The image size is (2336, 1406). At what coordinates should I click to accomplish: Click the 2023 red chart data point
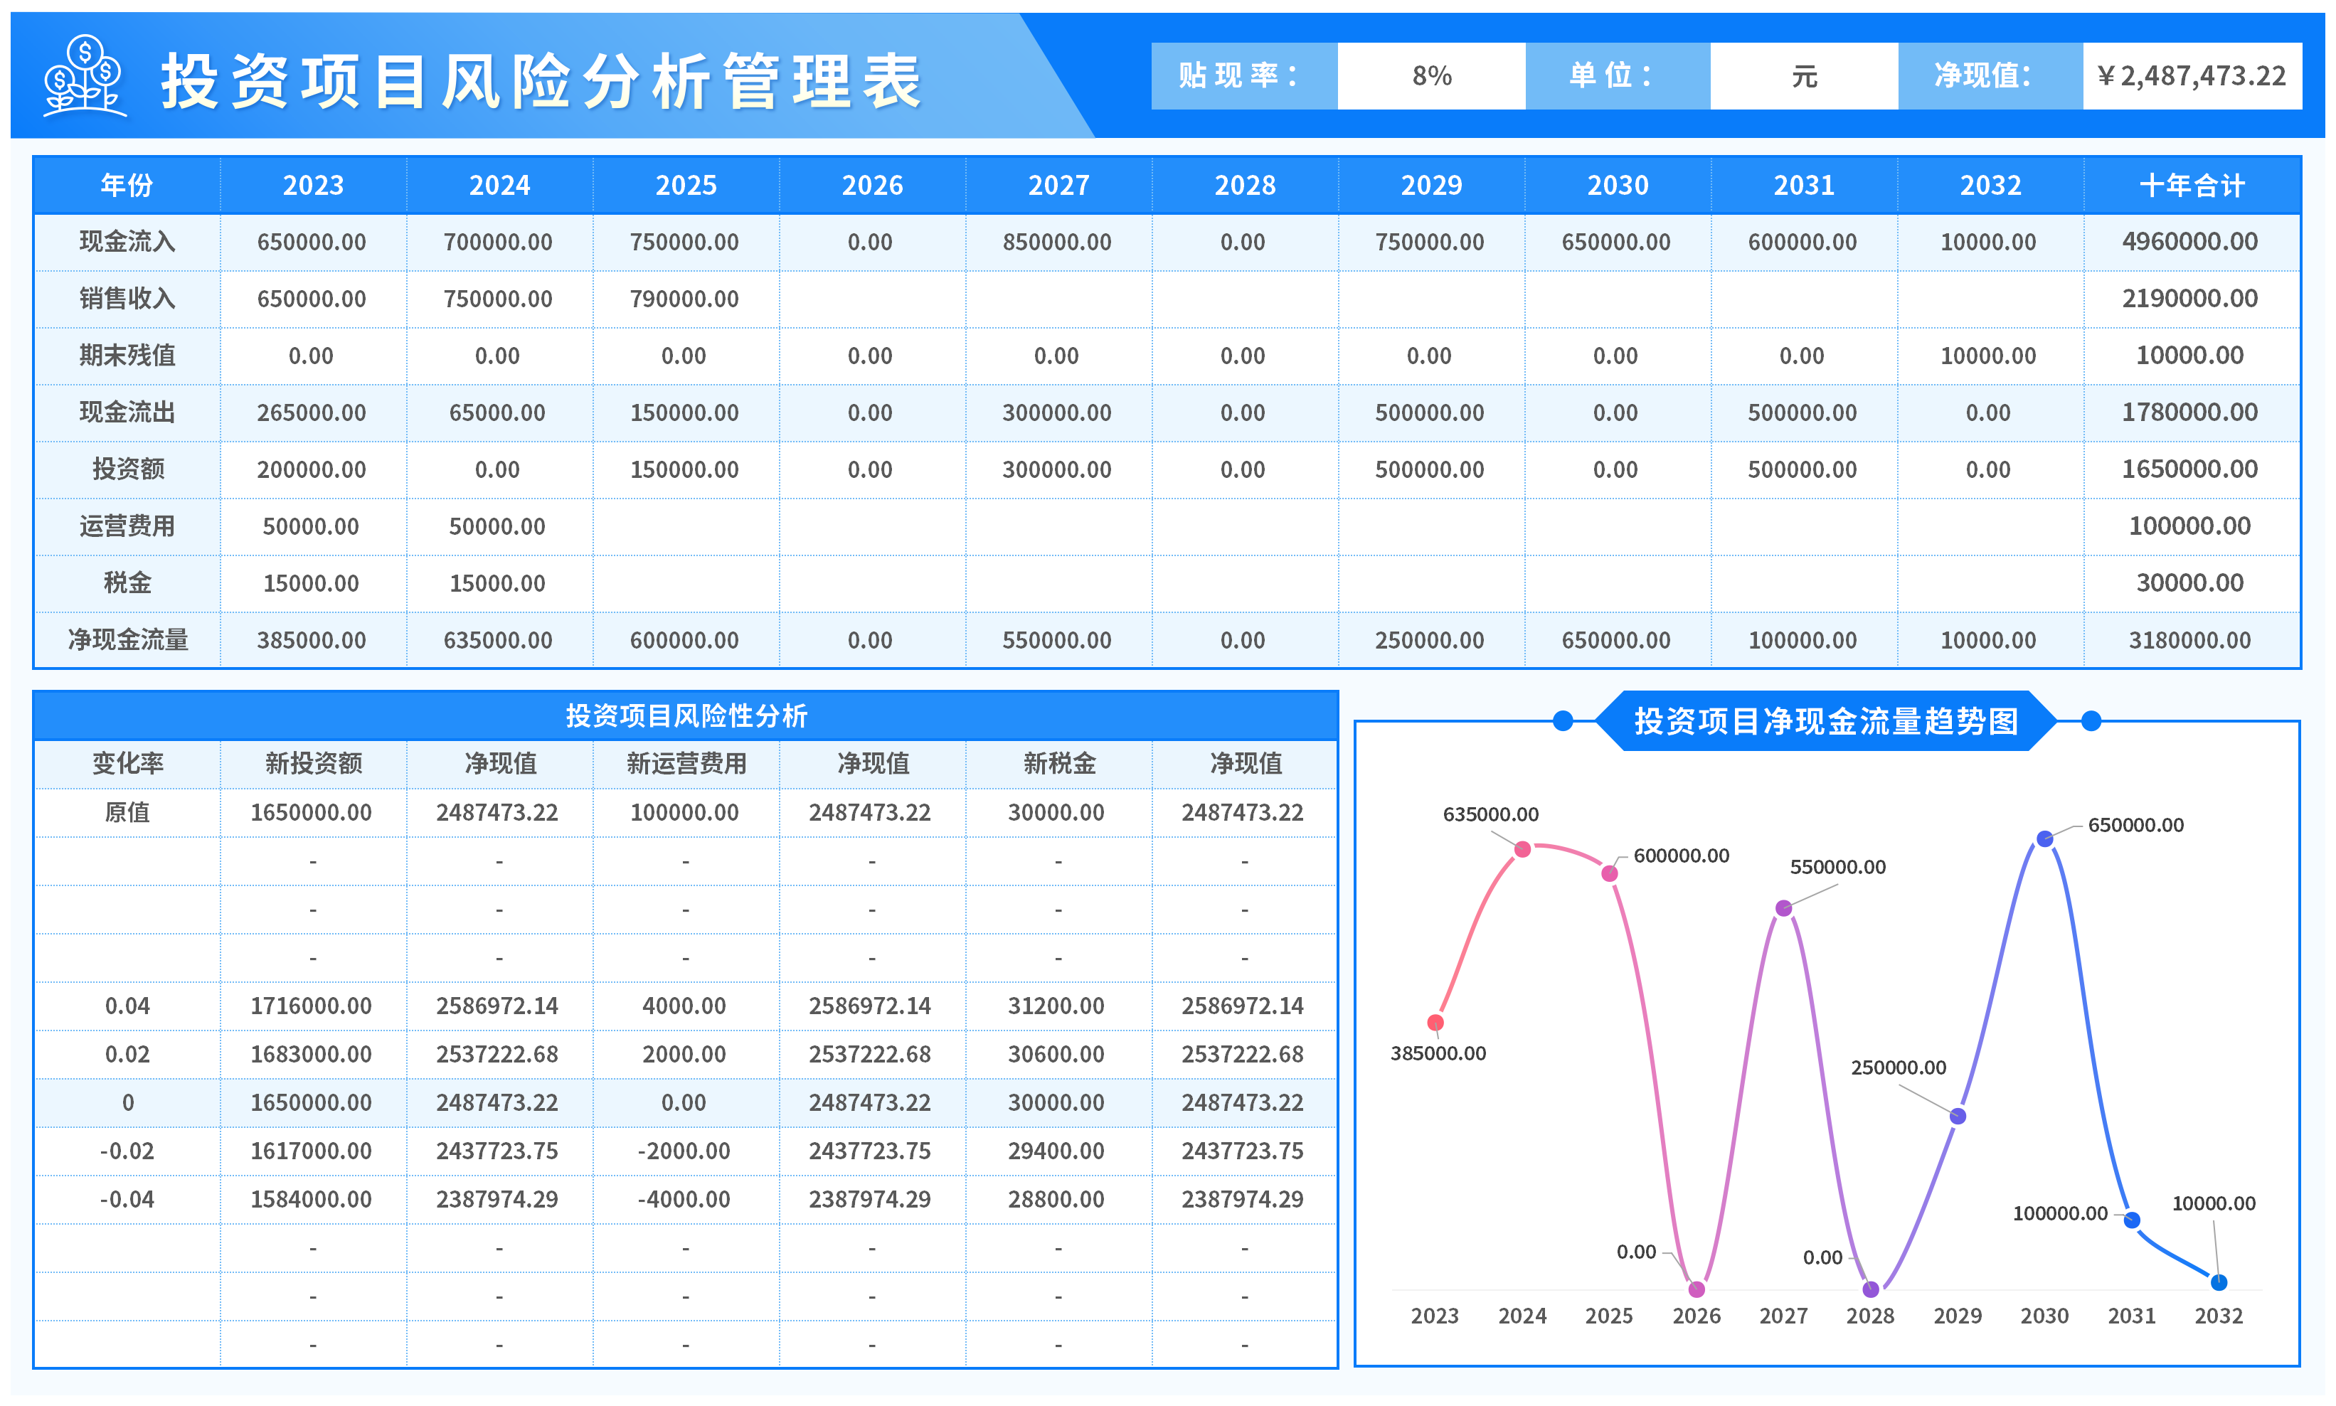(1435, 1022)
